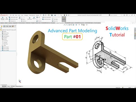This screenshot has width=136, height=102.
Task: Open the PropertyManager panel tab
Action: [x=4, y=26]
